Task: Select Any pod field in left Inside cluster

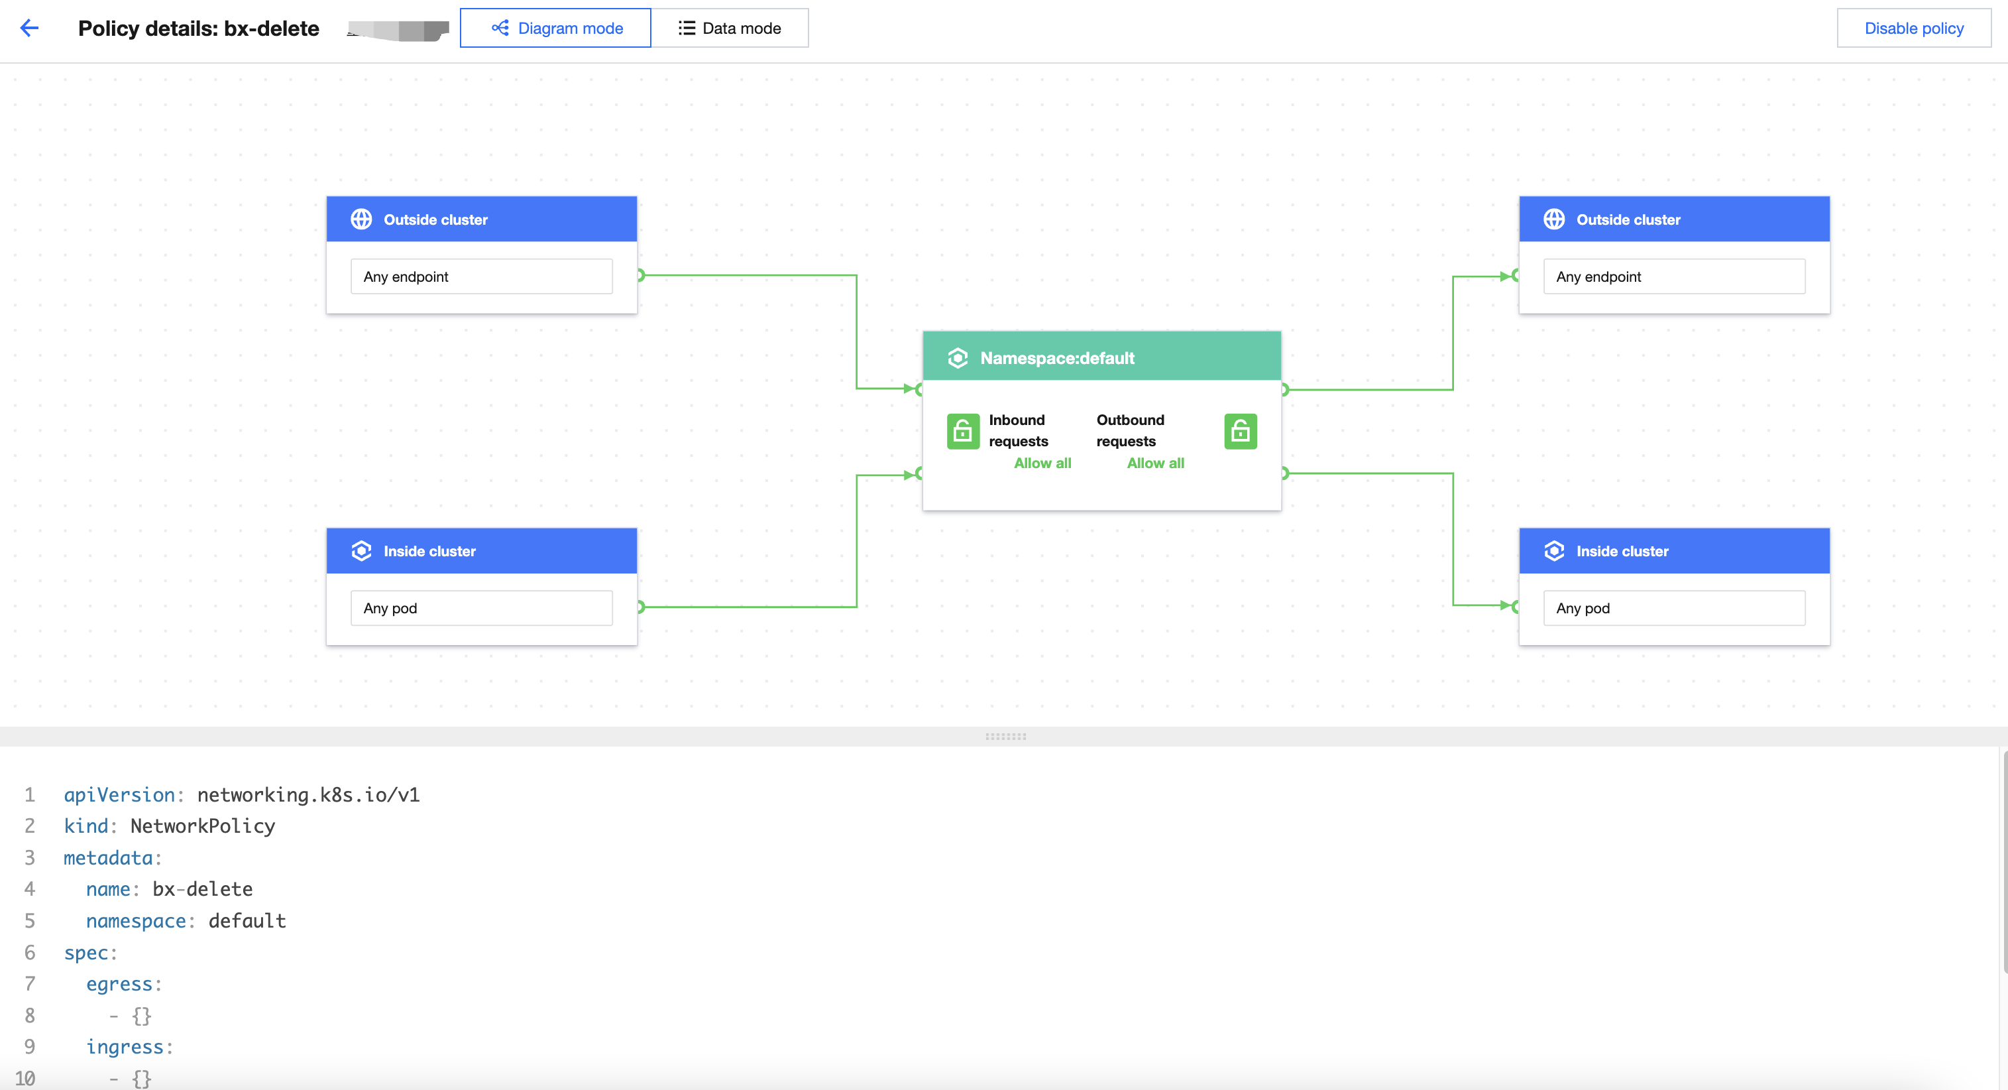Action: [481, 608]
